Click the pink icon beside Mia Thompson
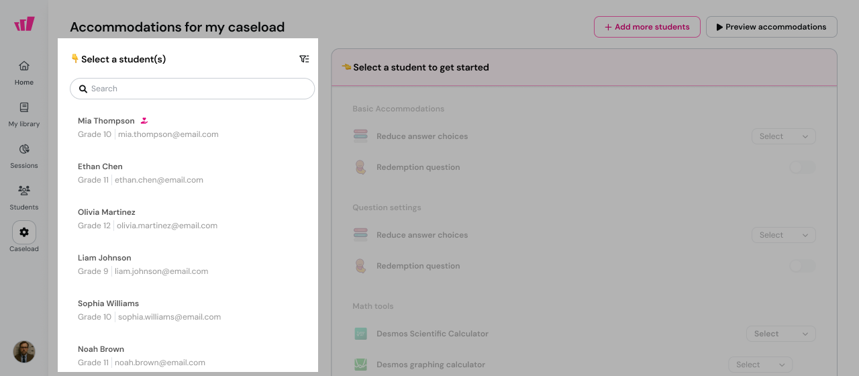The width and height of the screenshot is (859, 376). 144,121
